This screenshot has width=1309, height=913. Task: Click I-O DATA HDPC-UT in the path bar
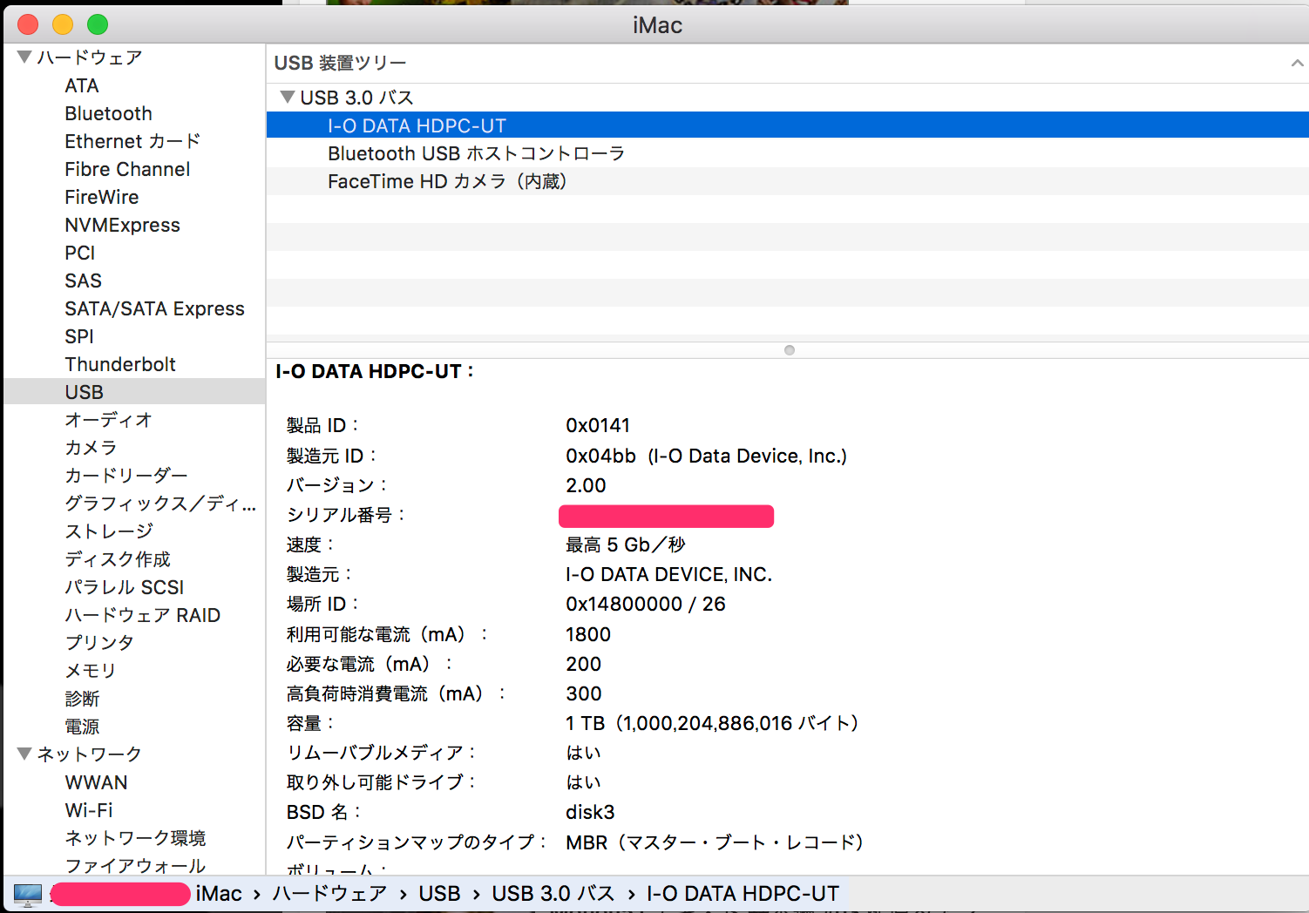point(743,894)
